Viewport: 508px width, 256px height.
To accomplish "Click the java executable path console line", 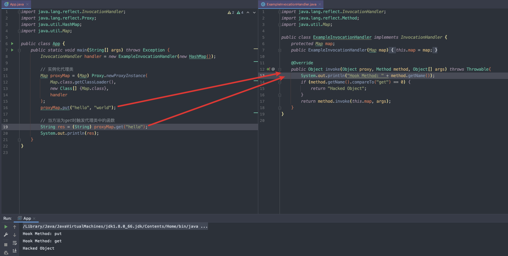I will pos(115,226).
